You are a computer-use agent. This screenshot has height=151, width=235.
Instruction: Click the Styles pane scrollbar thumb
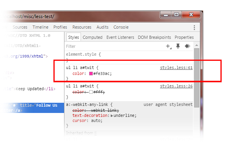coord(196,78)
